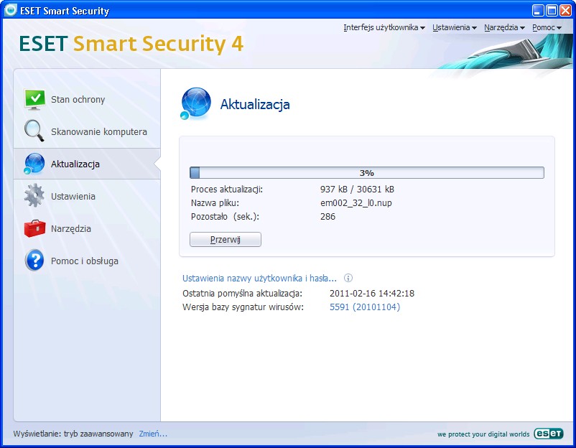Viewport: 576px width, 448px height.
Task: Maximize the ESET Smart Security window
Action: click(x=552, y=10)
